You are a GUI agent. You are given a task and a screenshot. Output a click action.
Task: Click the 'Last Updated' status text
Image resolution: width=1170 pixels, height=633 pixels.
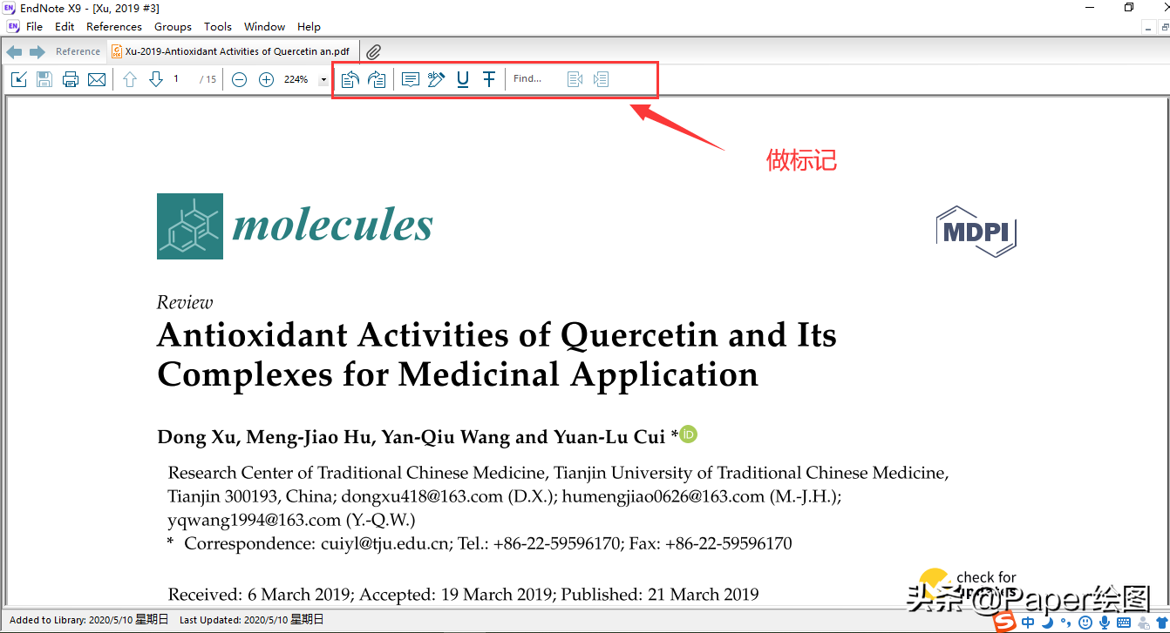[251, 620]
